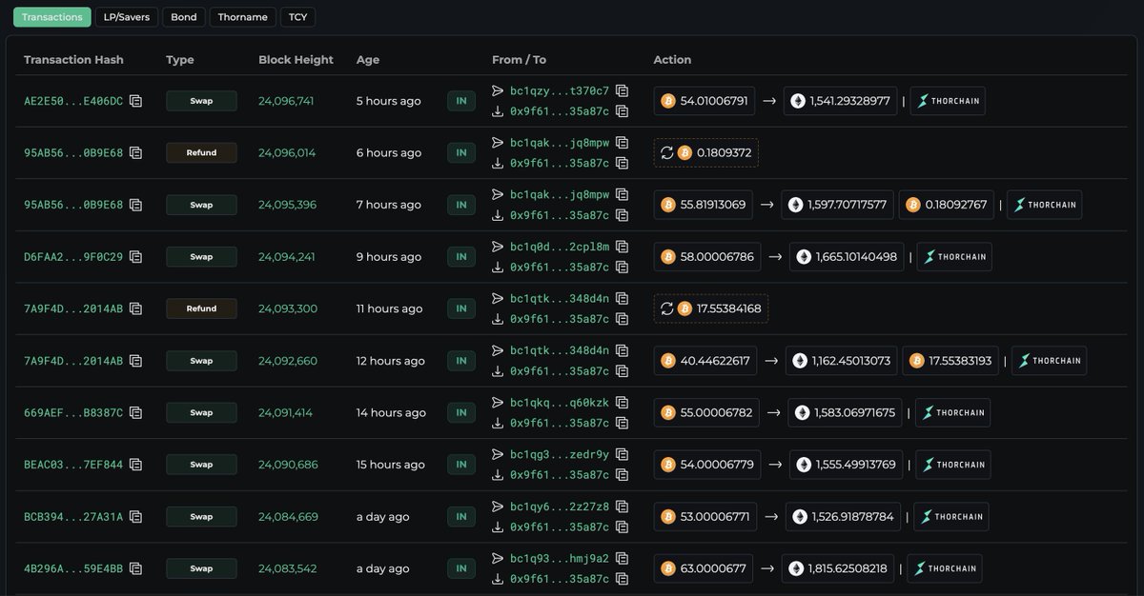Click THORCHAIN badge in first swap row
Image resolution: width=1144 pixels, height=596 pixels.
948,101
